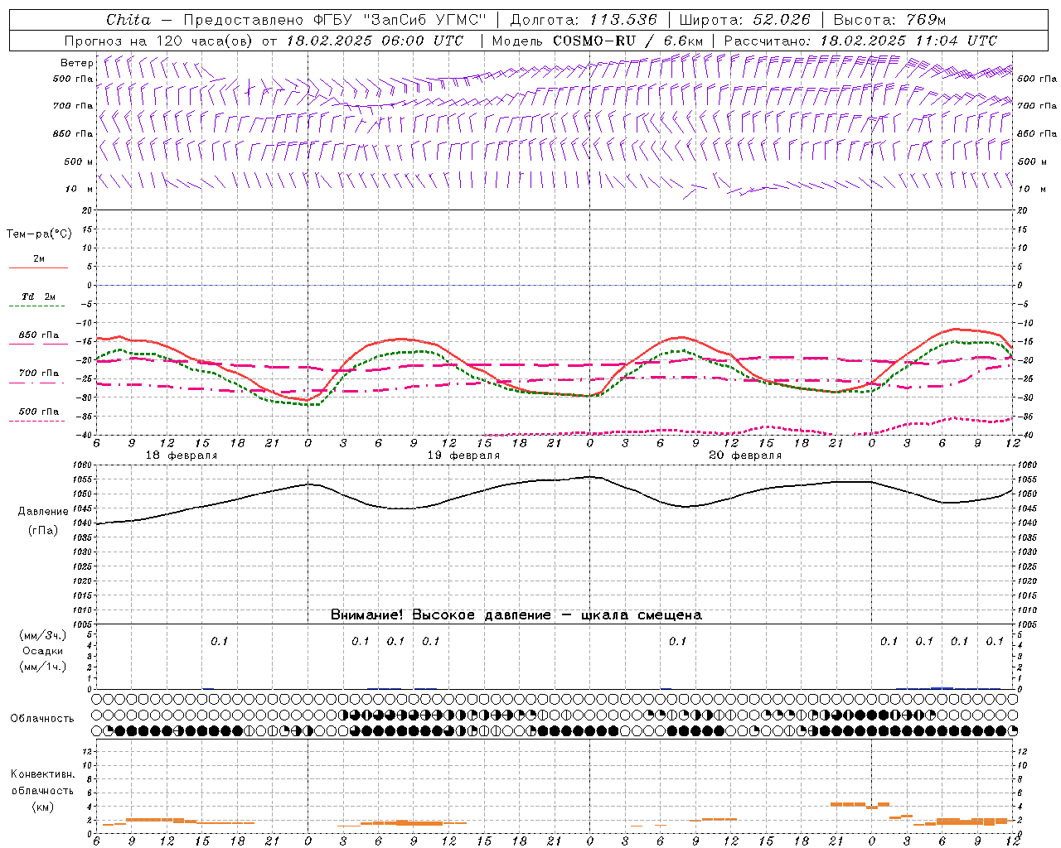Screen dimensions: 1061x848
Task: Click the blue precipitation bar in the Осадки panel
Action: pyautogui.click(x=942, y=687)
